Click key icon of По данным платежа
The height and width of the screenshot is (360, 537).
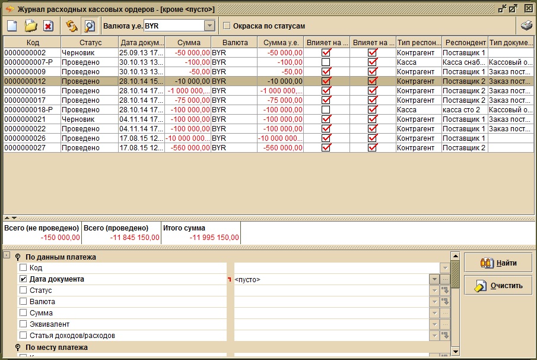[18, 257]
